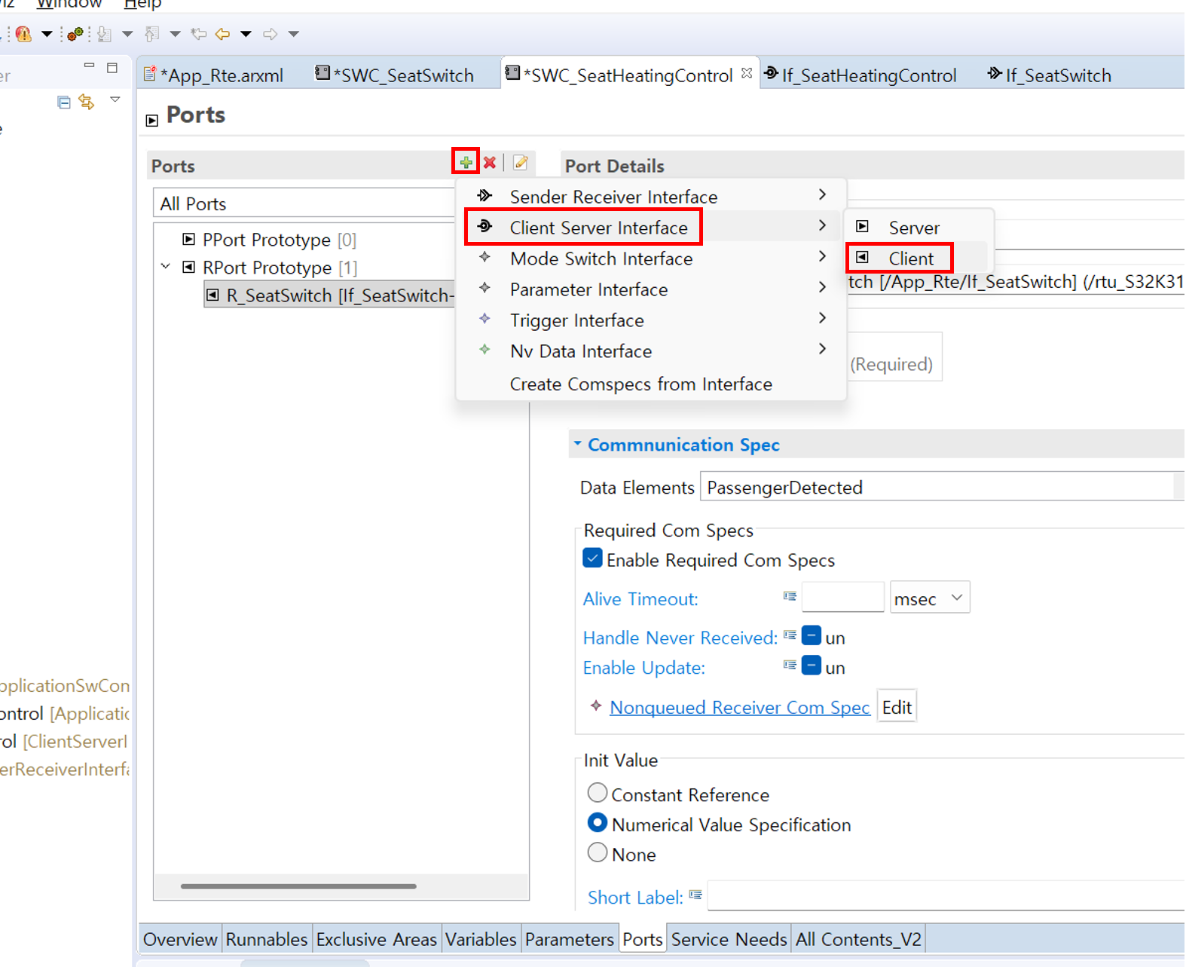Close the SWC_SeatHeatingControl editor tab
This screenshot has height=967, width=1186.
click(746, 74)
